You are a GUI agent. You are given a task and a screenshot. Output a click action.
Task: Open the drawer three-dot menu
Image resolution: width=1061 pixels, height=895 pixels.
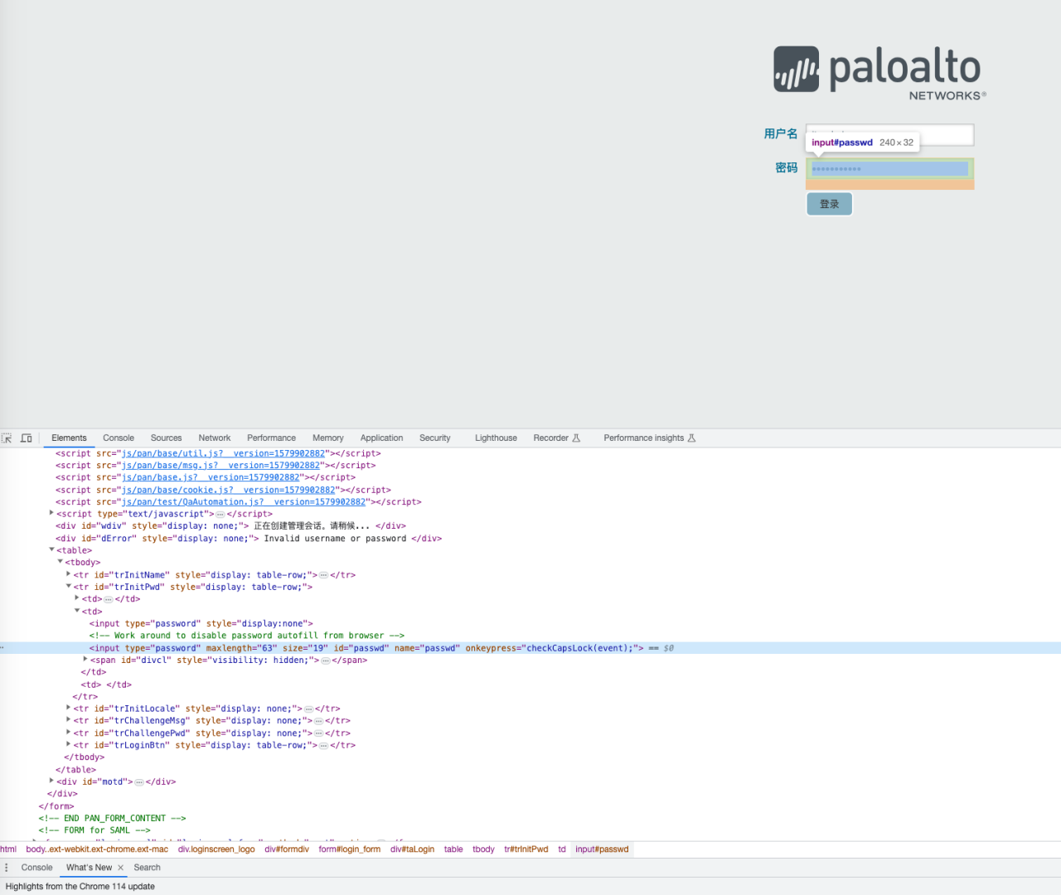7,868
